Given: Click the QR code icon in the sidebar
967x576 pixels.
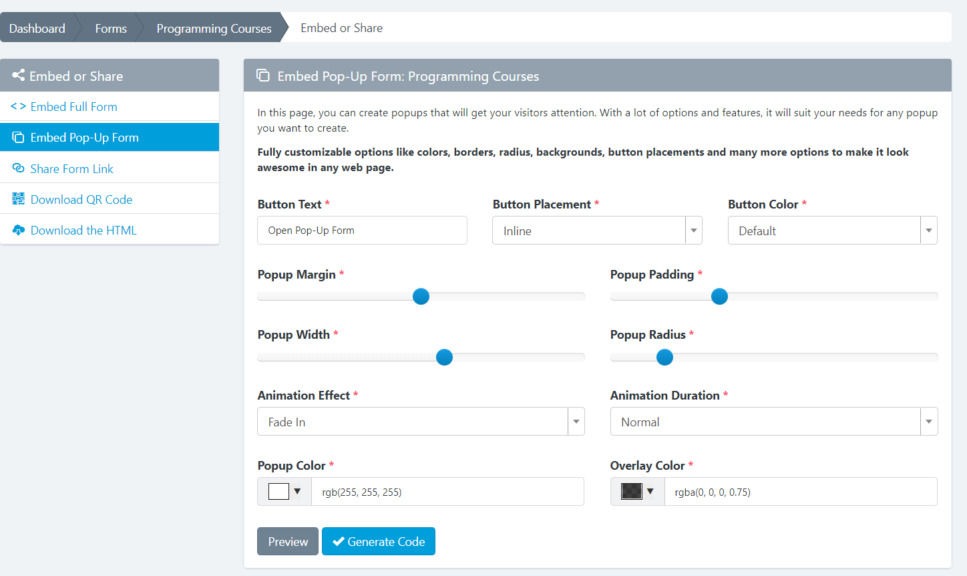Looking at the screenshot, I should pos(18,199).
